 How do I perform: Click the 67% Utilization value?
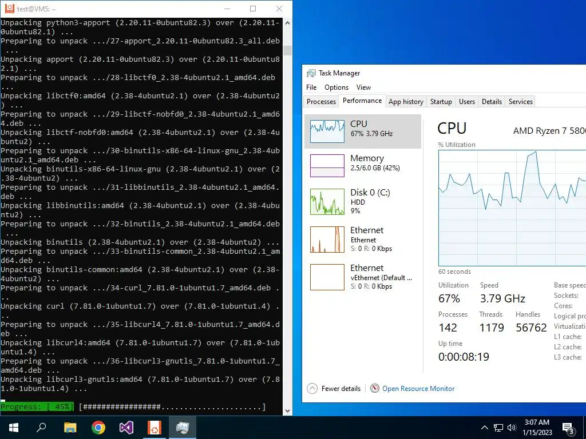(449, 298)
